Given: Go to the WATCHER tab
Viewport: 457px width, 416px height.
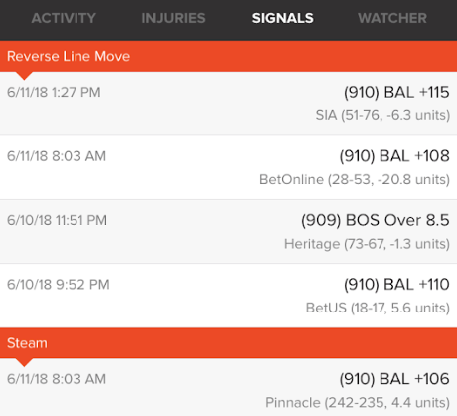Looking at the screenshot, I should coord(392,18).
